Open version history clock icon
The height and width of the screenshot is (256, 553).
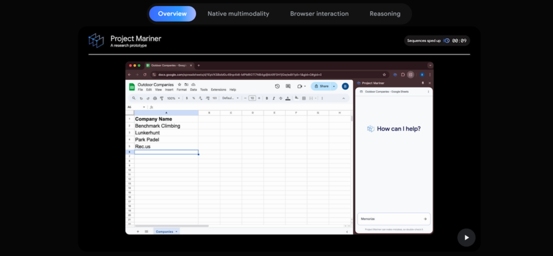[x=277, y=86]
